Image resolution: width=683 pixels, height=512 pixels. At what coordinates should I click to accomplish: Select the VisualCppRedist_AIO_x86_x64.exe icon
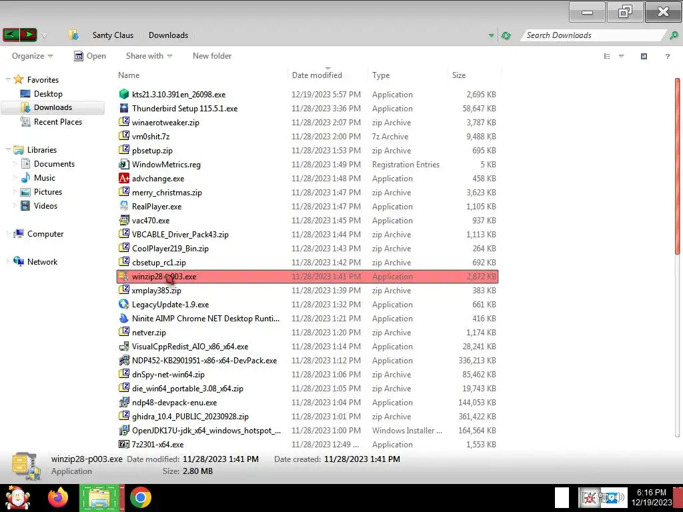point(124,346)
